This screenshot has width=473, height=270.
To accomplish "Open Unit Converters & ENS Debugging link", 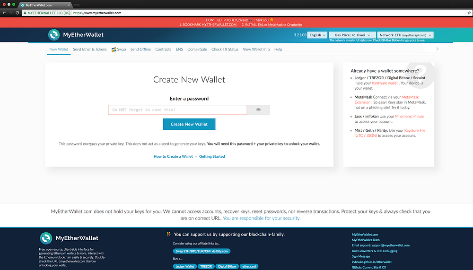I will click(x=375, y=251).
